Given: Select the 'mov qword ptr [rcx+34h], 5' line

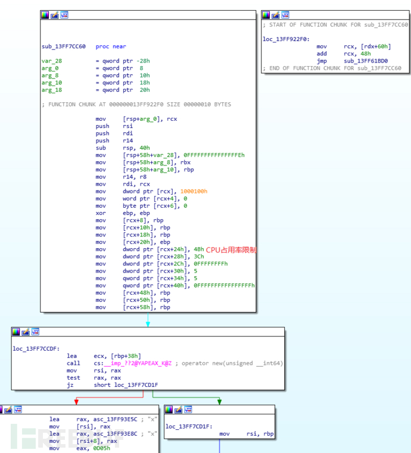Looking at the screenshot, I should (147, 278).
